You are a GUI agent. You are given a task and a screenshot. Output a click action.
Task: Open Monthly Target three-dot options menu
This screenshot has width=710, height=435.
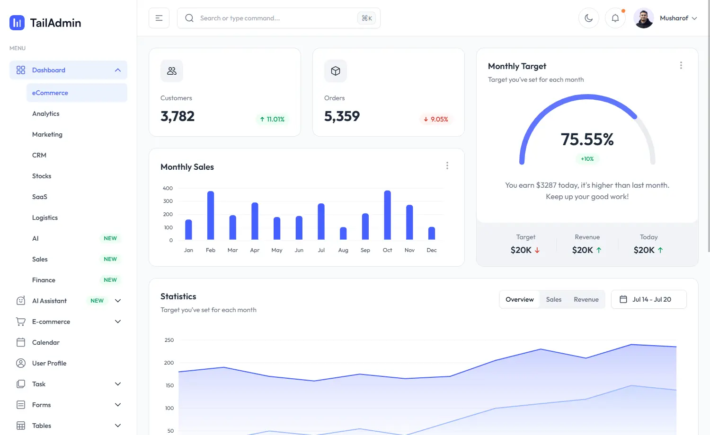[681, 65]
